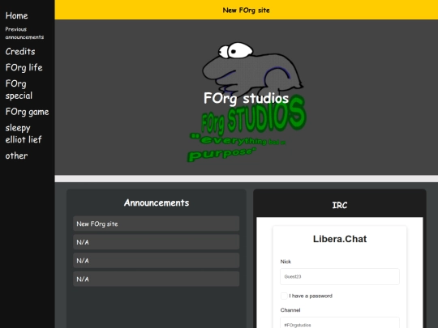
Task: Select the last N/A announcement item
Action: coord(157,279)
